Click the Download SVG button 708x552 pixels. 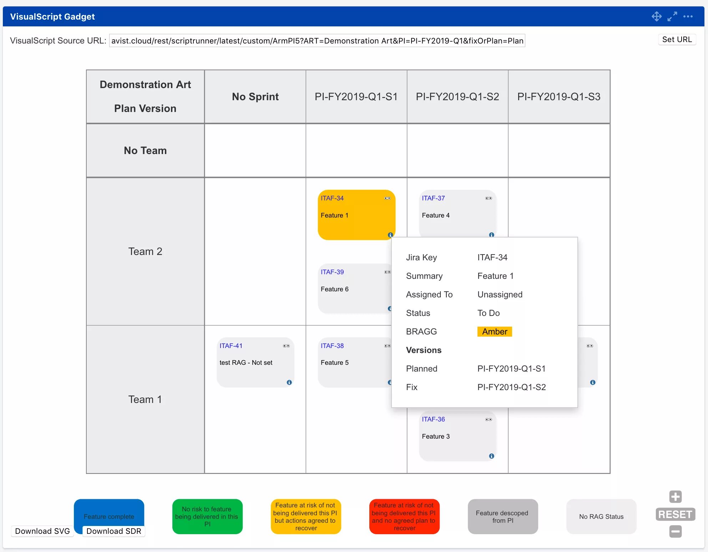coord(43,531)
